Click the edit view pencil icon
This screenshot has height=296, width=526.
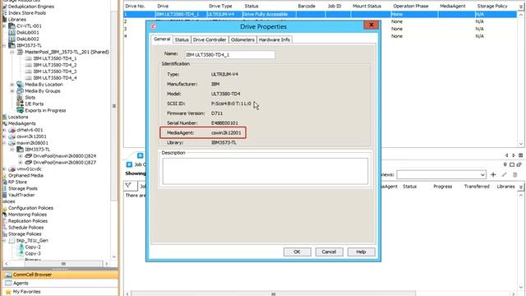point(504,174)
